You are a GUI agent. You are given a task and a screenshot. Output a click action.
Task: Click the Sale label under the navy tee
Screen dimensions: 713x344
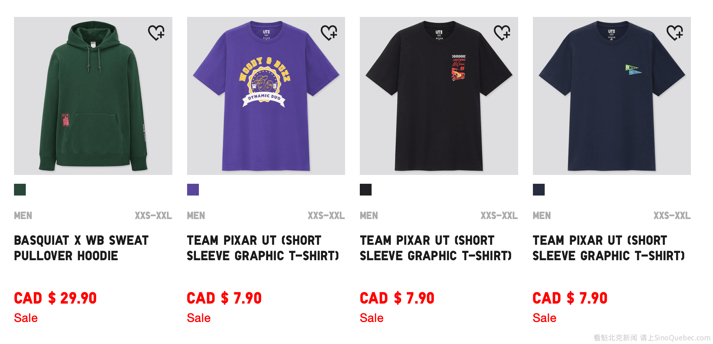545,318
